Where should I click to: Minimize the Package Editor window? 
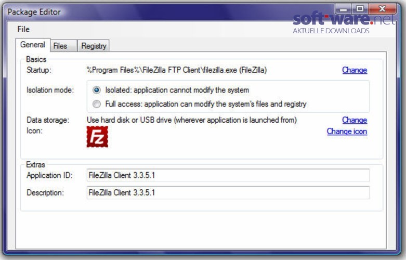point(343,9)
